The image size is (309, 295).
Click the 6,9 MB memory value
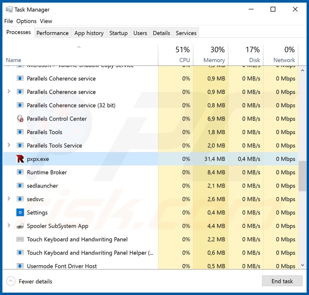click(x=216, y=119)
